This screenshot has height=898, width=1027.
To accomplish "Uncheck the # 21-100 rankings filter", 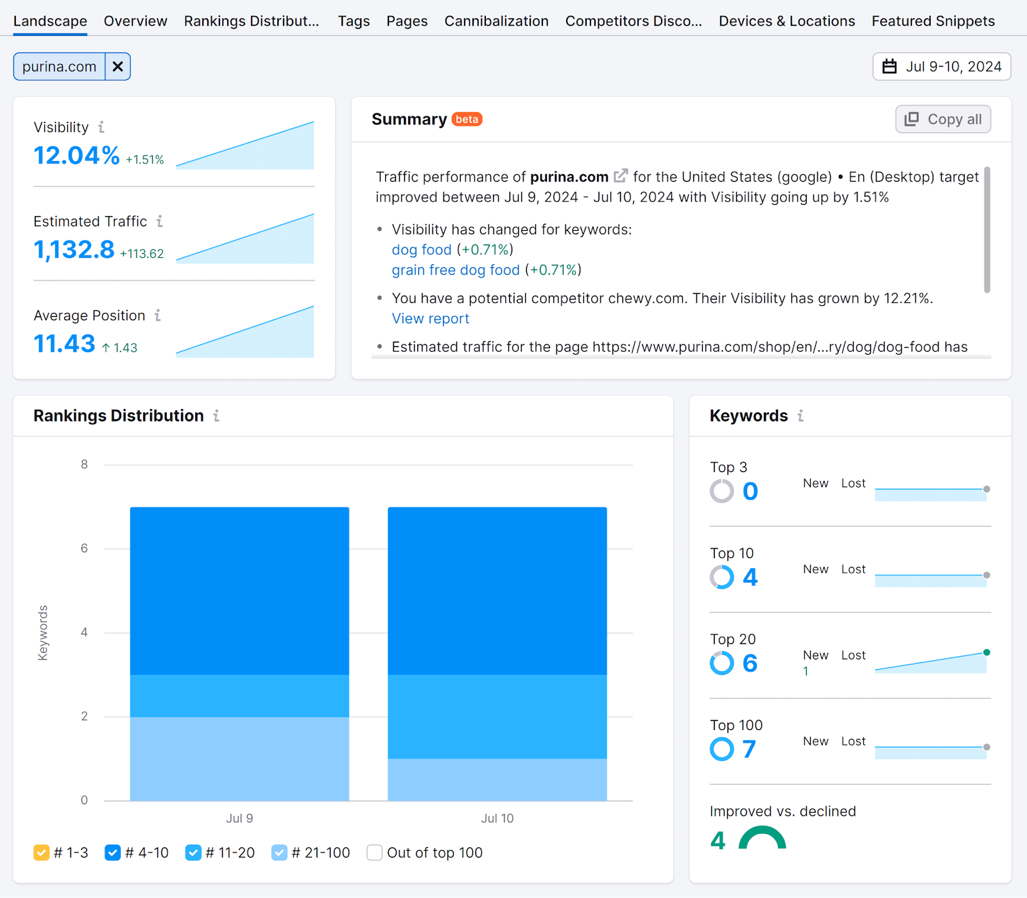I will [x=279, y=852].
